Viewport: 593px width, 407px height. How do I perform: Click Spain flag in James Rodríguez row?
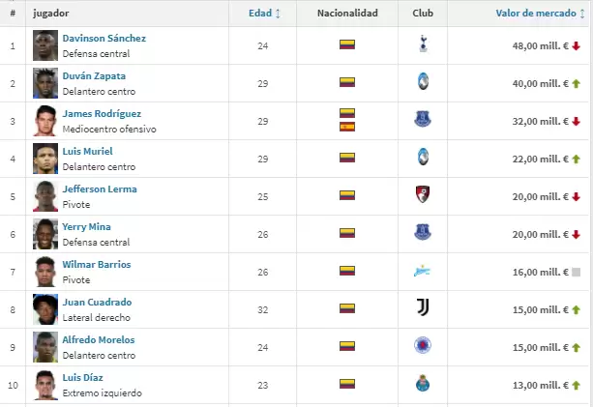(x=346, y=127)
